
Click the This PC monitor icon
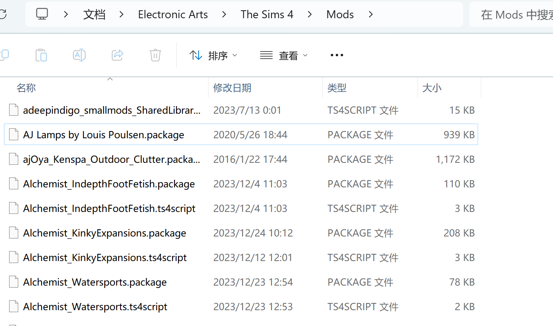point(42,14)
